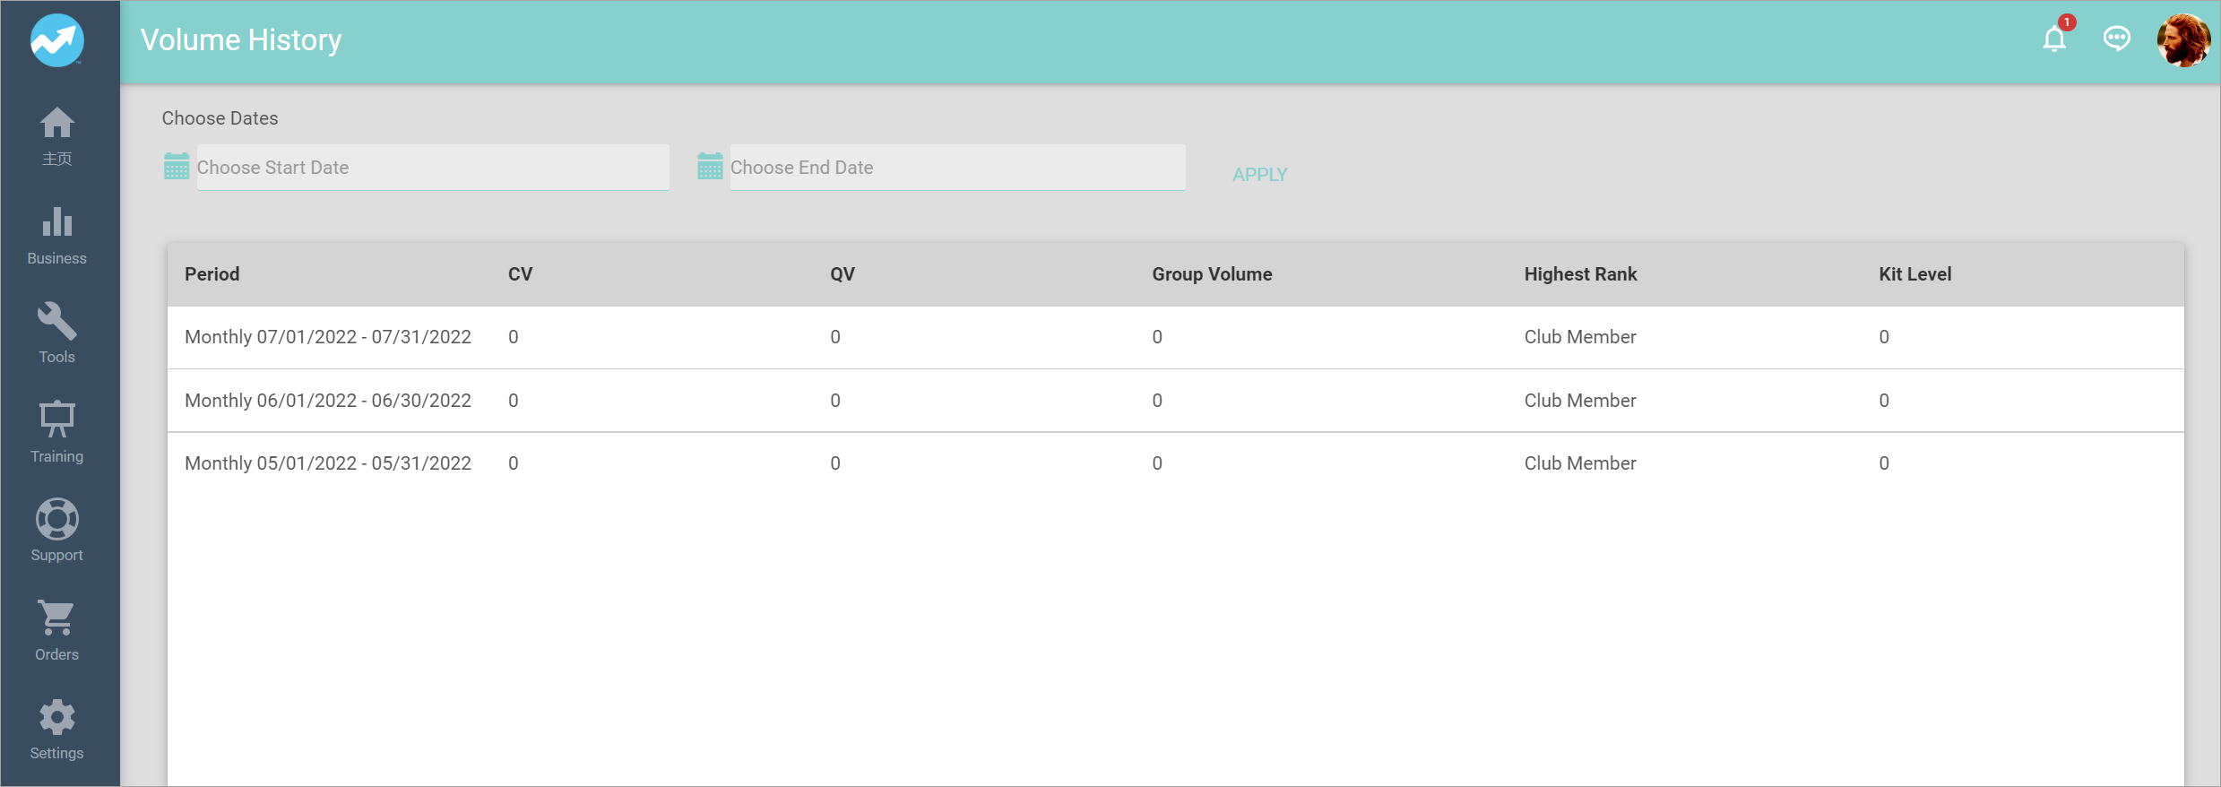View notifications via the bell icon
2221x787 pixels.
pyautogui.click(x=2054, y=39)
